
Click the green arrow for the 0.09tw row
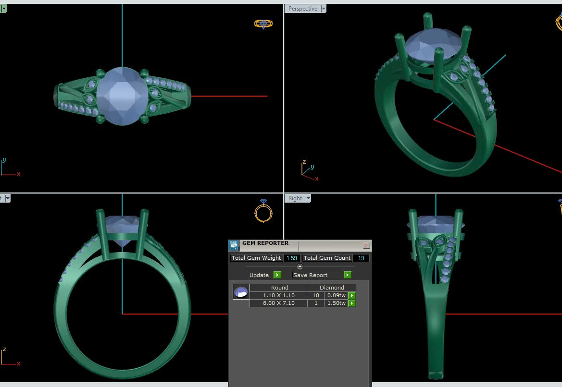352,296
